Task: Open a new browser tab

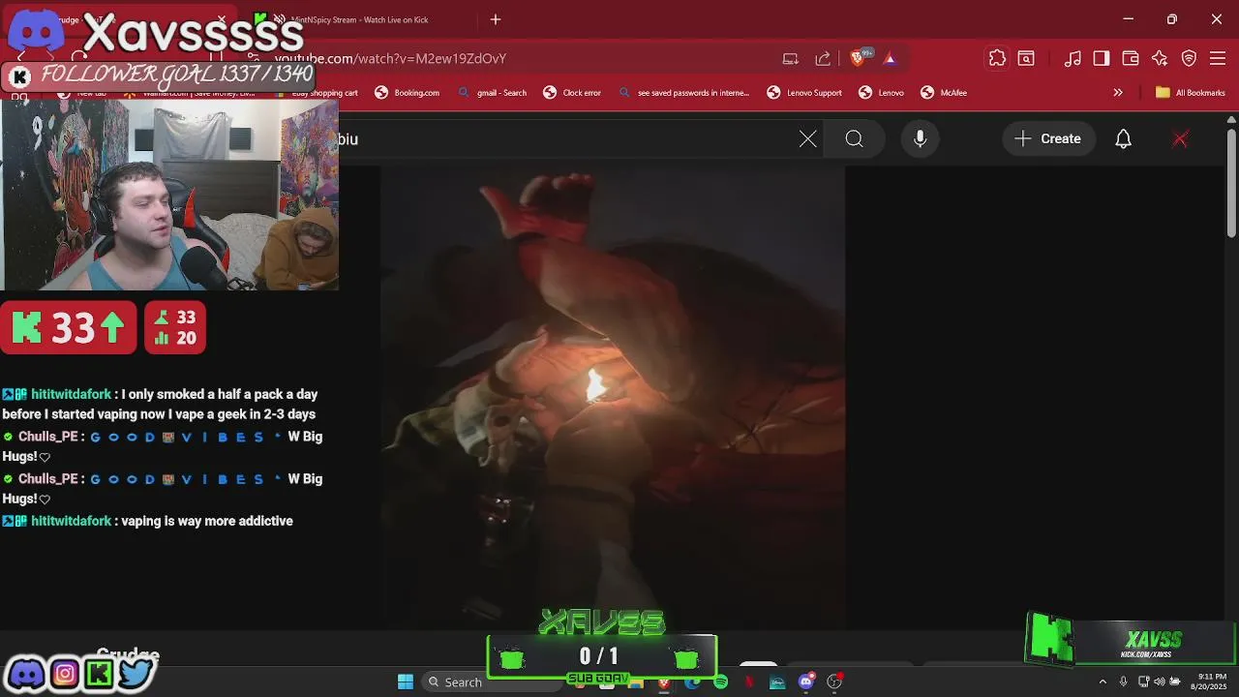Action: [496, 19]
